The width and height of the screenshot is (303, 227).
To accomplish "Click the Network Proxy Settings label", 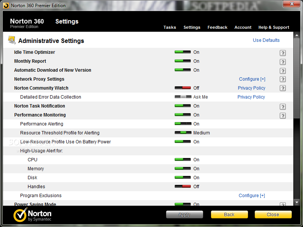I will pyautogui.click(x=39, y=79).
